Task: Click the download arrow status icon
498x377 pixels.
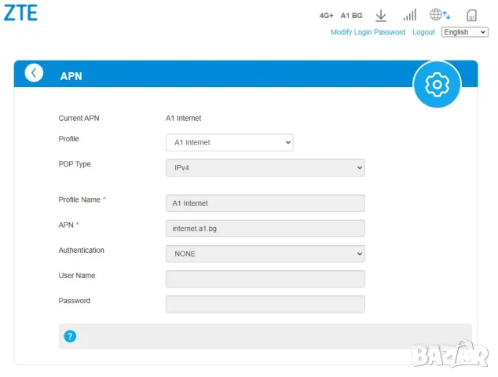Action: click(x=380, y=15)
